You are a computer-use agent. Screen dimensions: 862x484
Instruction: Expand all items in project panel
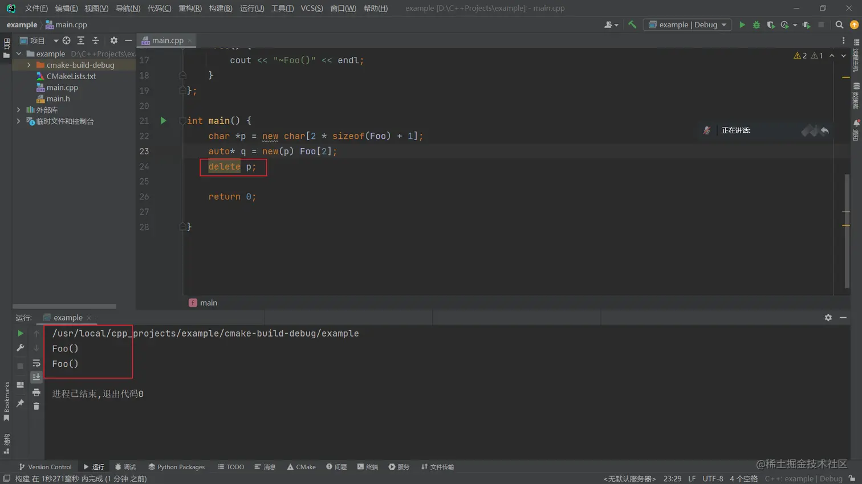[x=81, y=40]
